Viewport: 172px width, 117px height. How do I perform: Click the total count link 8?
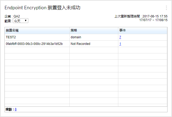16,109
